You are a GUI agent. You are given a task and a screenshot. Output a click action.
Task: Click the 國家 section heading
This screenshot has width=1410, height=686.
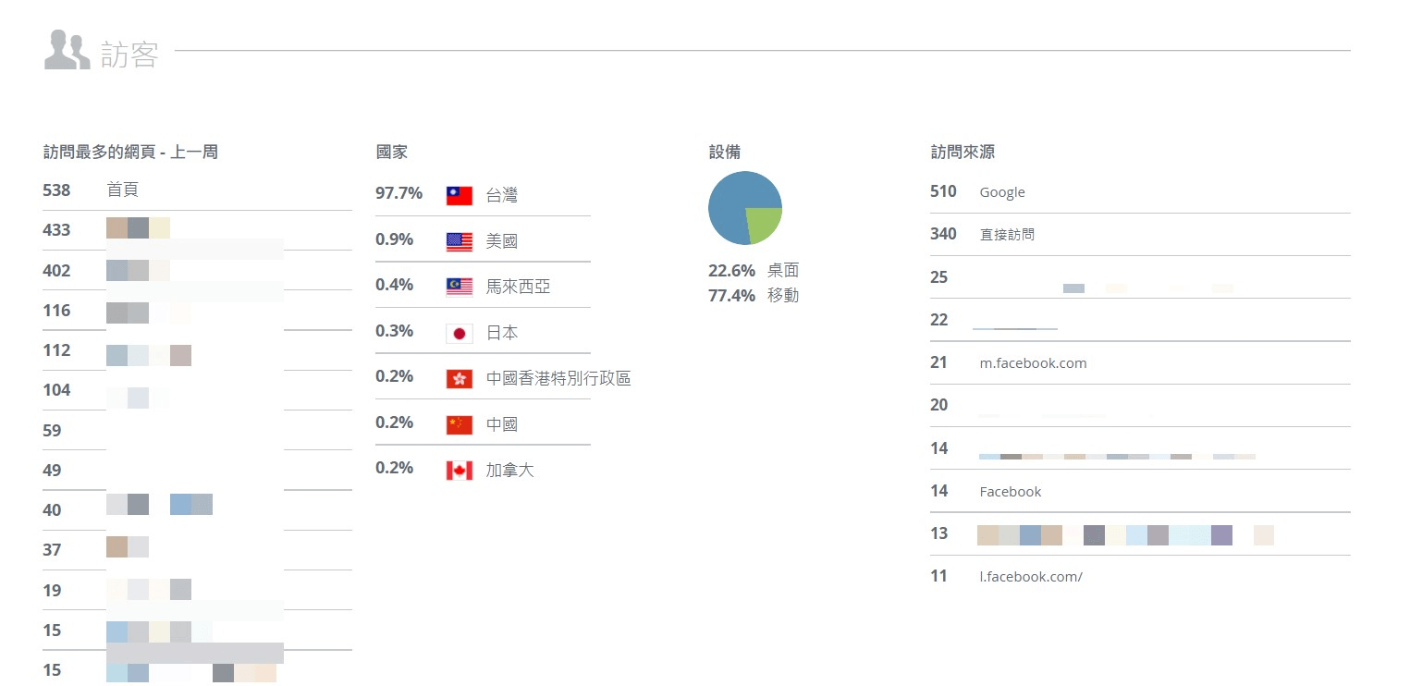[392, 152]
